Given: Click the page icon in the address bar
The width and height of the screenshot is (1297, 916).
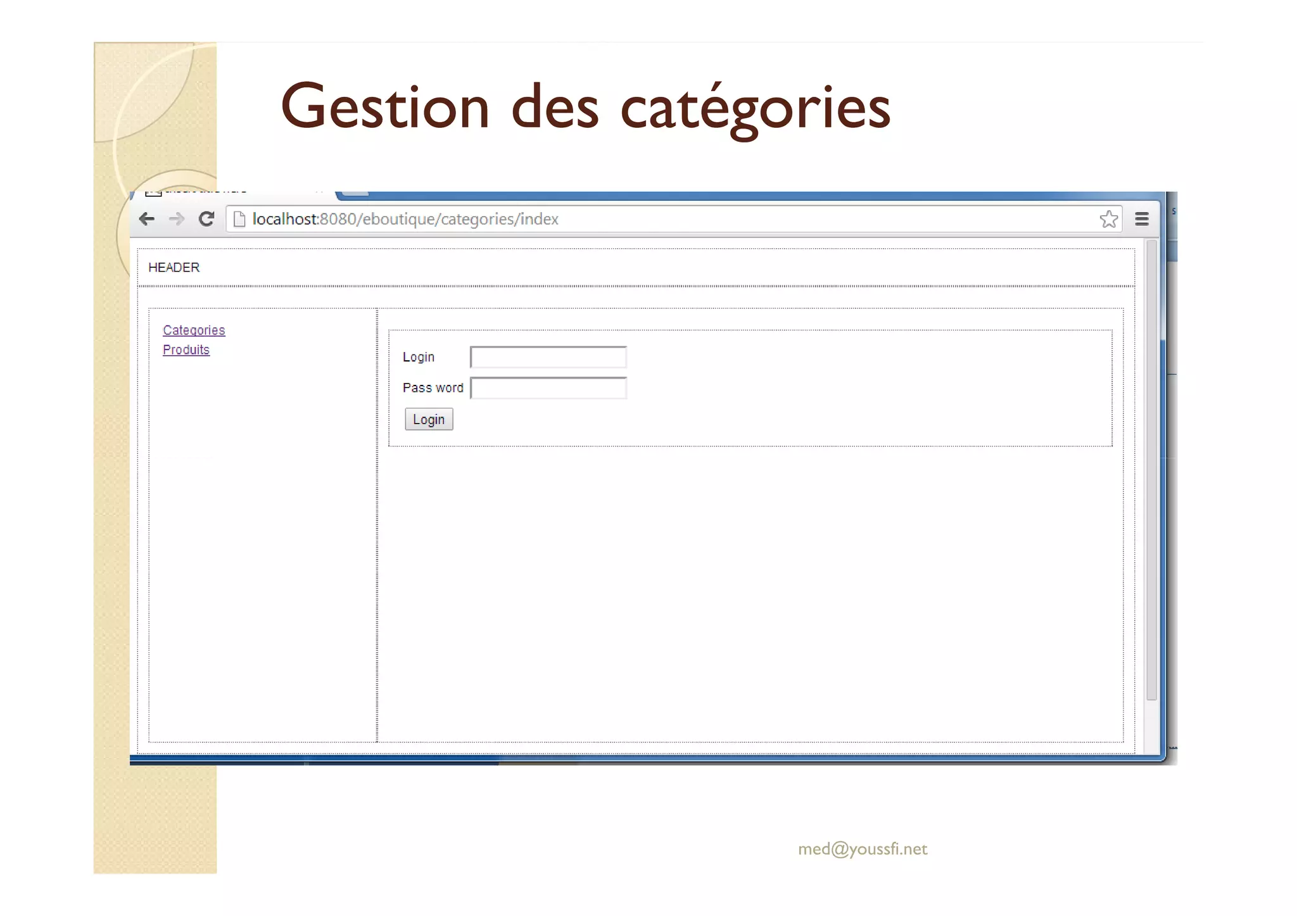Looking at the screenshot, I should (x=239, y=219).
